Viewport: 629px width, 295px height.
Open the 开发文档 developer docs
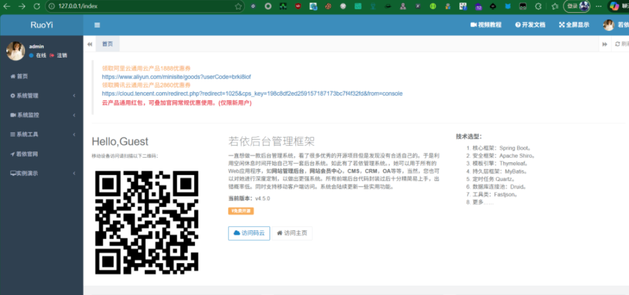pyautogui.click(x=530, y=25)
